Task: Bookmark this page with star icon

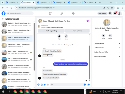Action: [112, 8]
